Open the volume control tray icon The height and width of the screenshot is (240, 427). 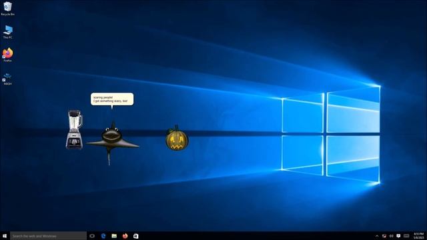click(x=392, y=236)
